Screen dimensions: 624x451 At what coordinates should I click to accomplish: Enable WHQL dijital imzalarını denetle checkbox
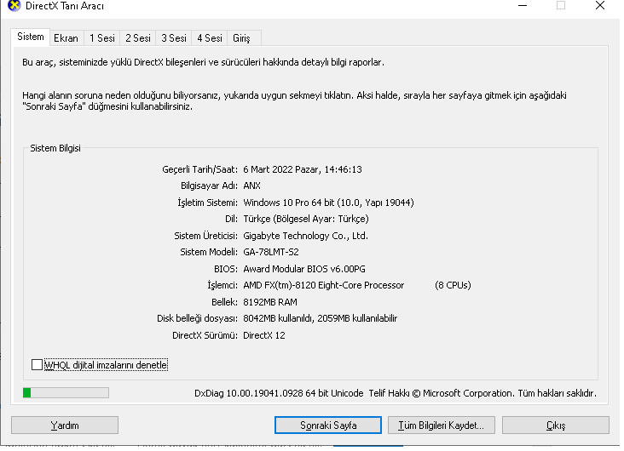point(37,365)
